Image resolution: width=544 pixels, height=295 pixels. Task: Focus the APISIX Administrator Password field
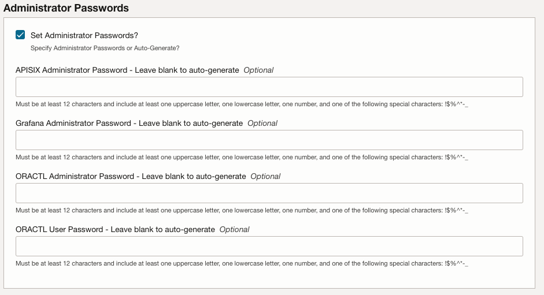click(x=269, y=87)
